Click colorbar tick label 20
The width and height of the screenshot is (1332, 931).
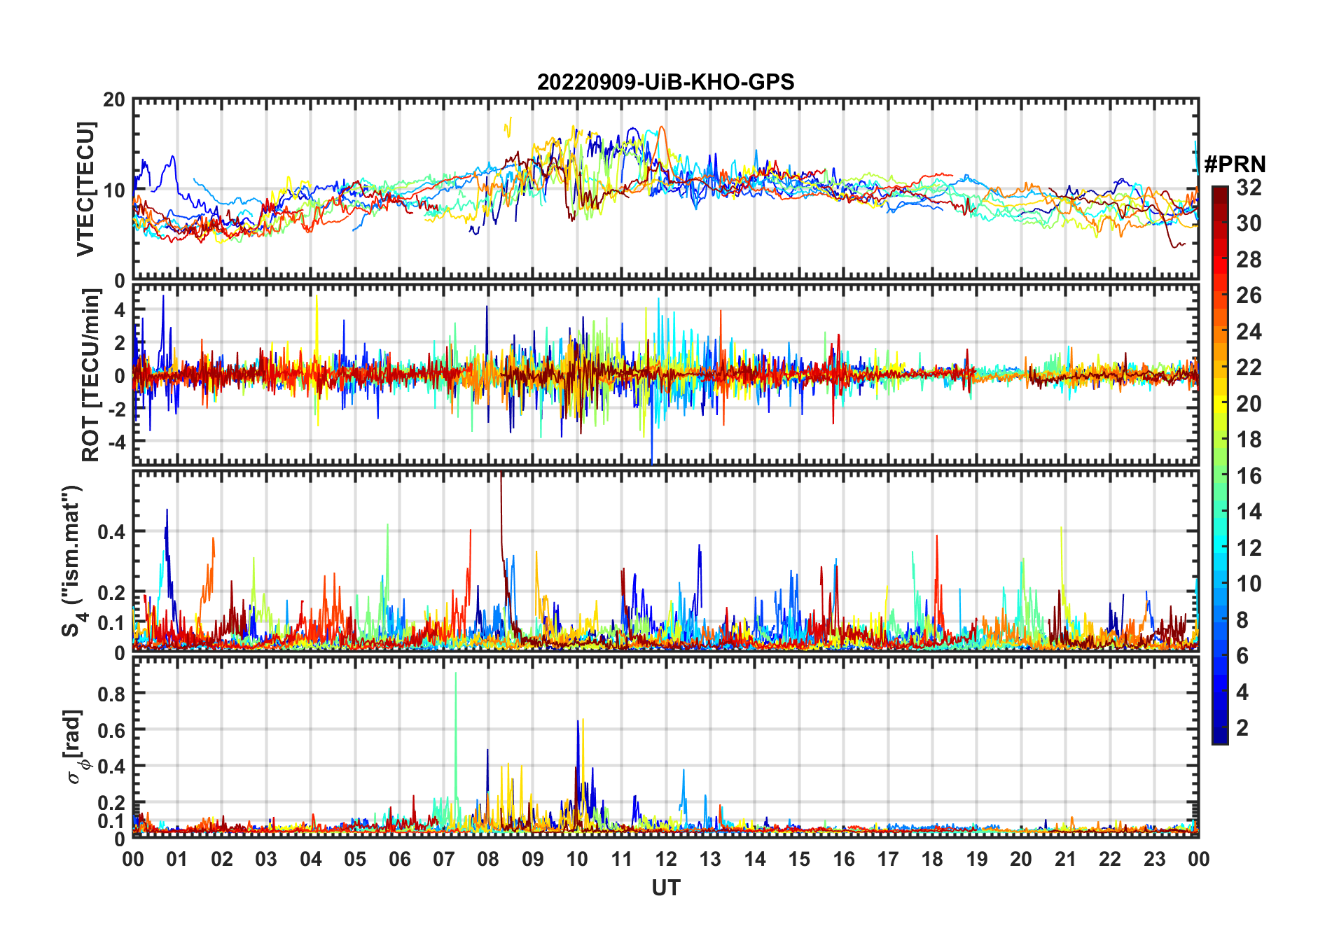click(1249, 404)
